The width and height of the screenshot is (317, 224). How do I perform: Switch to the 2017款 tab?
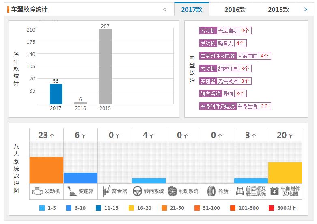click(x=192, y=9)
